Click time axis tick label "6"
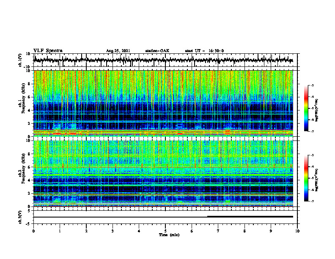The width and height of the screenshot is (335, 259). pyautogui.click(x=192, y=231)
